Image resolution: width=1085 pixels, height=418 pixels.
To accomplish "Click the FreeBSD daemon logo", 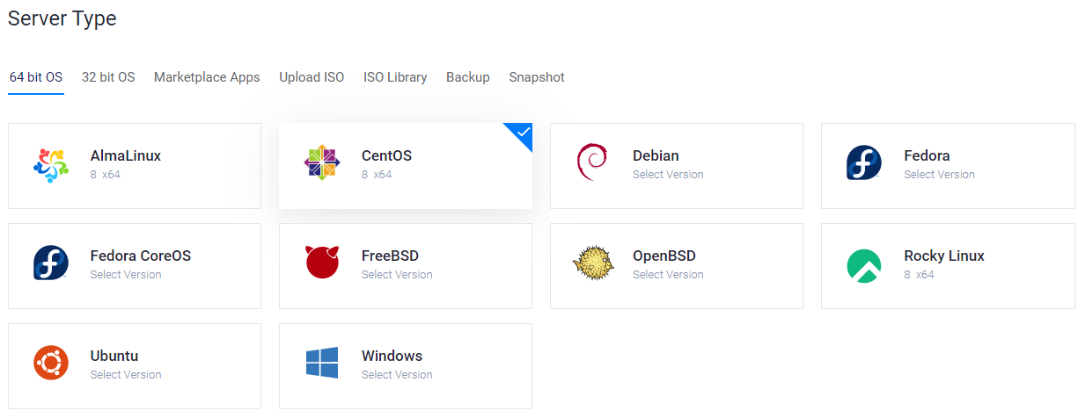I will point(322,263).
